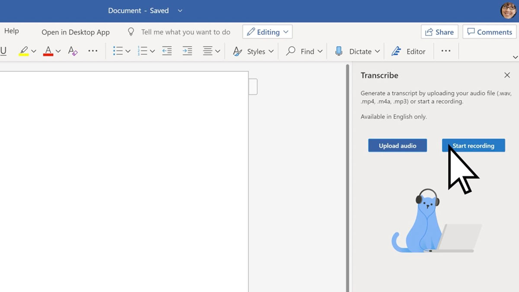This screenshot has height=292, width=519.
Task: Open the Tell Me lightbulb icon
Action: point(131,31)
